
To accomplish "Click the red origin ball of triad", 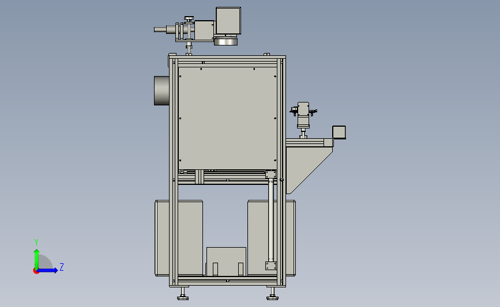I will point(36,271).
